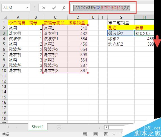Screen dimensions: 161x137
Task: Select row 1 header
Action: pyautogui.click(x=4, y=23)
